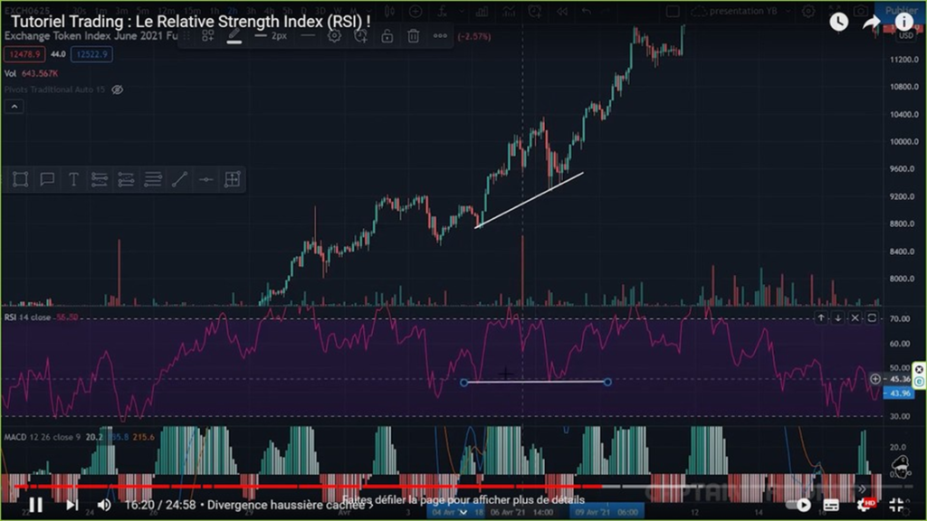Open the video title link

tap(191, 22)
